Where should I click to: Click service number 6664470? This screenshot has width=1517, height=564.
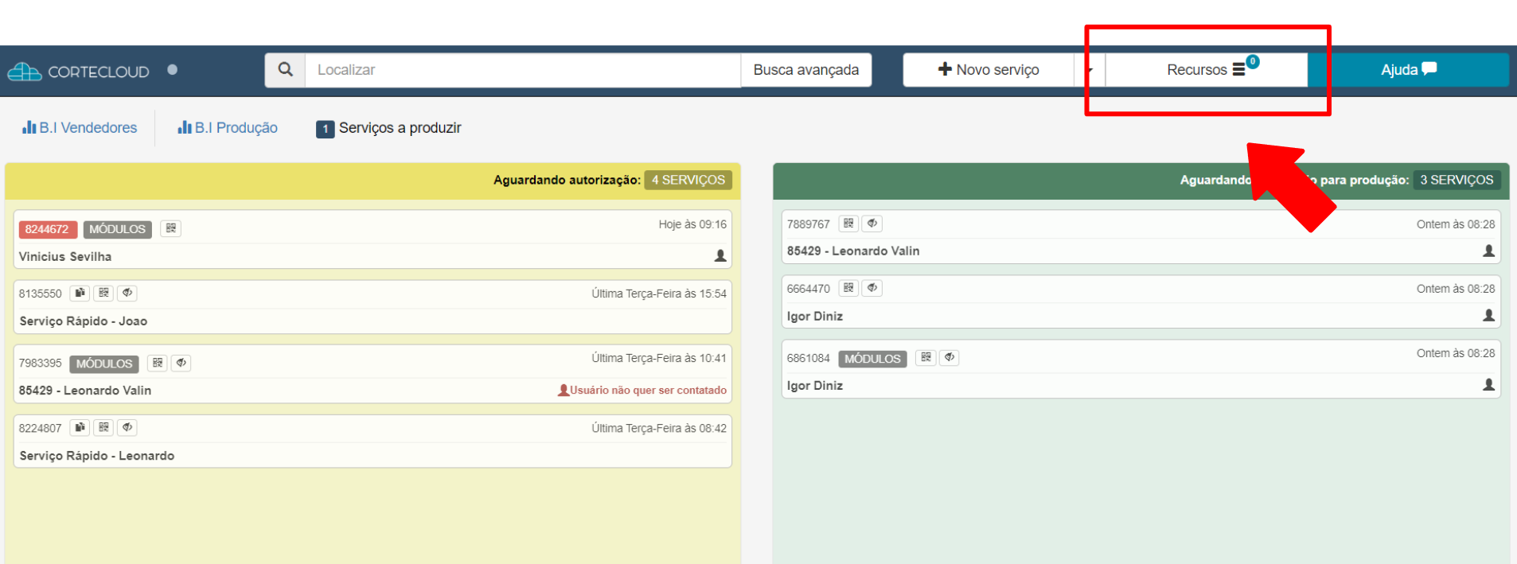pos(809,289)
